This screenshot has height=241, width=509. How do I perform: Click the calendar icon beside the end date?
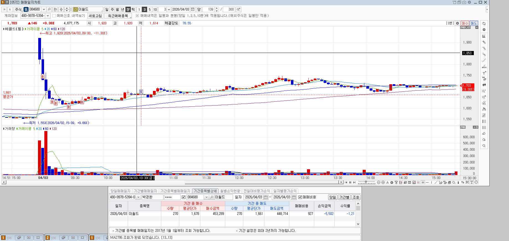tap(294, 197)
